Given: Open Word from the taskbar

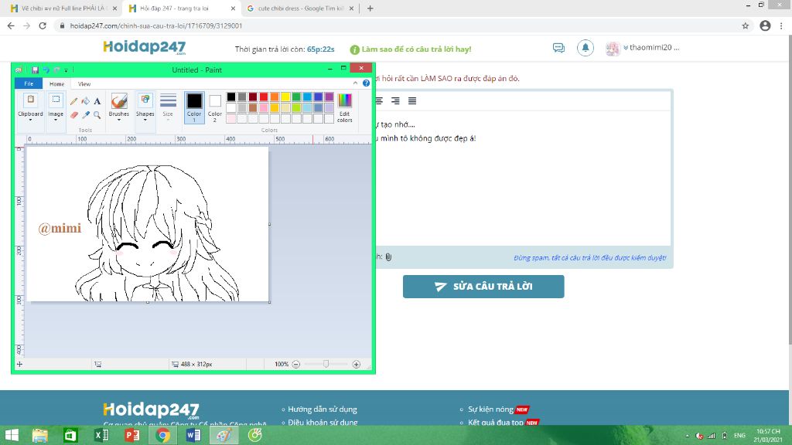Looking at the screenshot, I should (193, 435).
